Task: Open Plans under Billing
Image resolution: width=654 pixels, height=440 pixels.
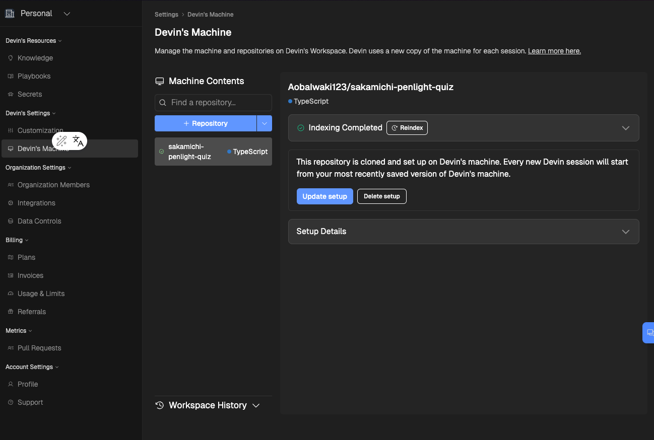Action: point(26,257)
